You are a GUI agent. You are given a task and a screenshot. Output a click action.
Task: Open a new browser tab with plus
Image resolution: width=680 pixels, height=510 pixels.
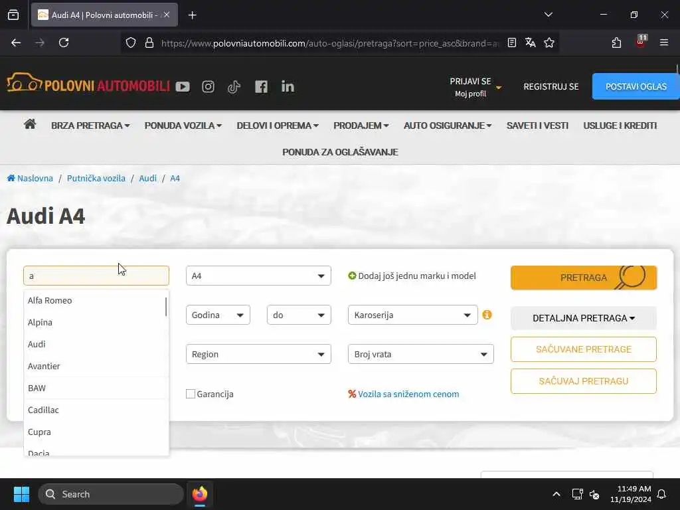(193, 15)
